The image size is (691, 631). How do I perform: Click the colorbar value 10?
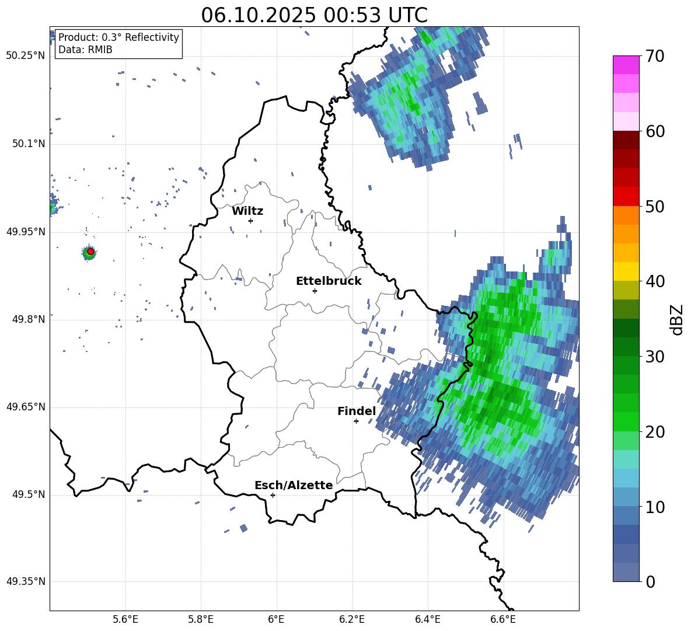(x=655, y=507)
